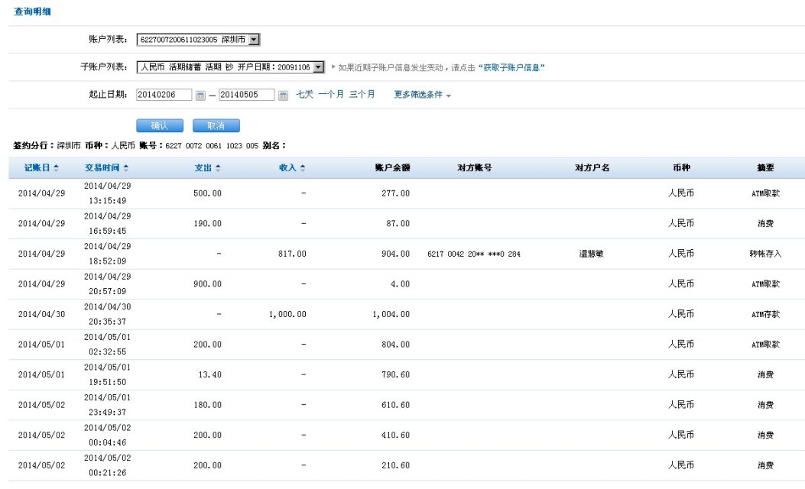Image resolution: width=805 pixels, height=489 pixels.
Task: Click the end date input field 20140505
Action: (246, 96)
